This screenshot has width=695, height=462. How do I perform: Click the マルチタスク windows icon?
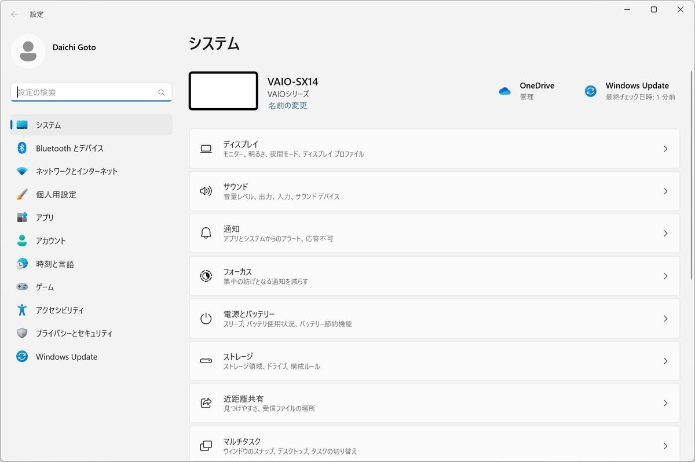(206, 446)
